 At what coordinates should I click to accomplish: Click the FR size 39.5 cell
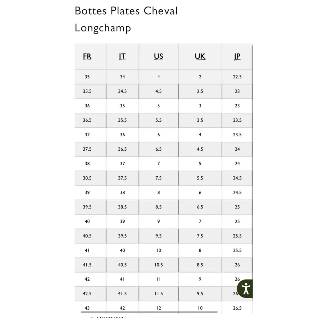click(87, 207)
